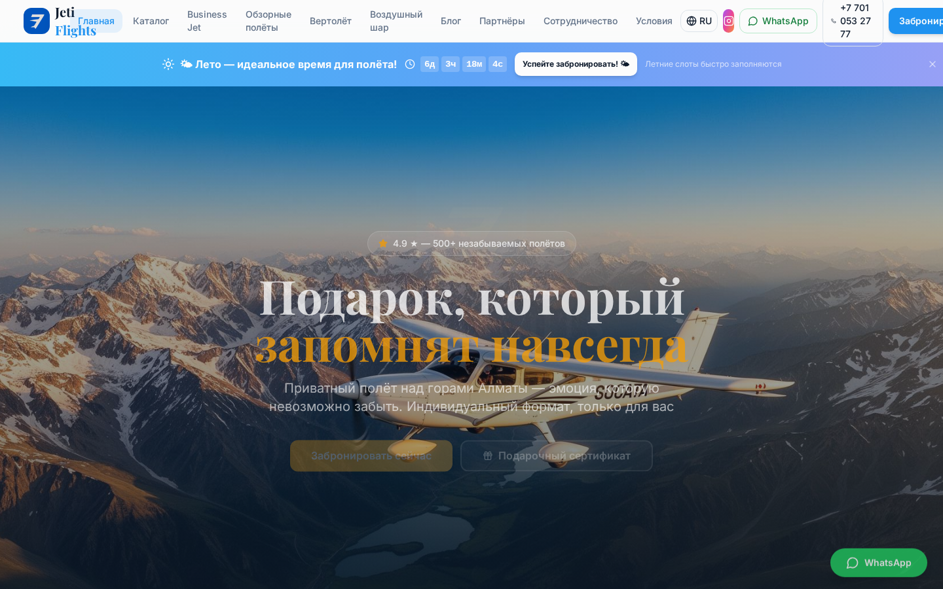Go to the Главная menu item

(96, 21)
